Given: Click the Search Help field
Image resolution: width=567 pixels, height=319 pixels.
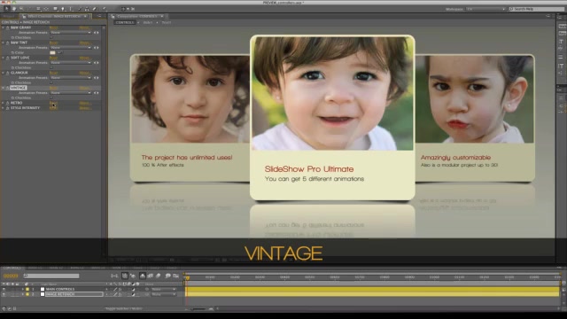Looking at the screenshot, I should coord(537,9).
